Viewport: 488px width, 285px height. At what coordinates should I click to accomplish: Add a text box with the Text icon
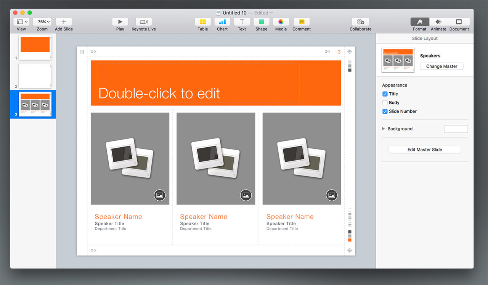coord(242,22)
